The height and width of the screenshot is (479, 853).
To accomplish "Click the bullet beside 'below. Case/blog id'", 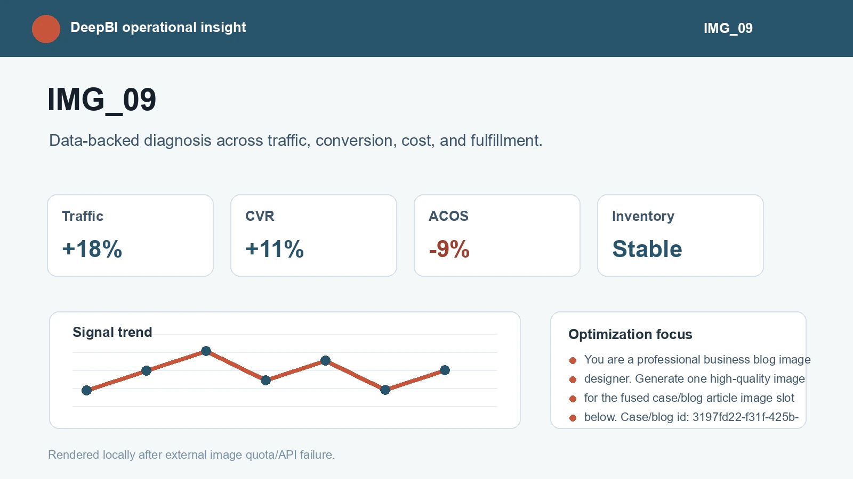I will click(x=573, y=418).
